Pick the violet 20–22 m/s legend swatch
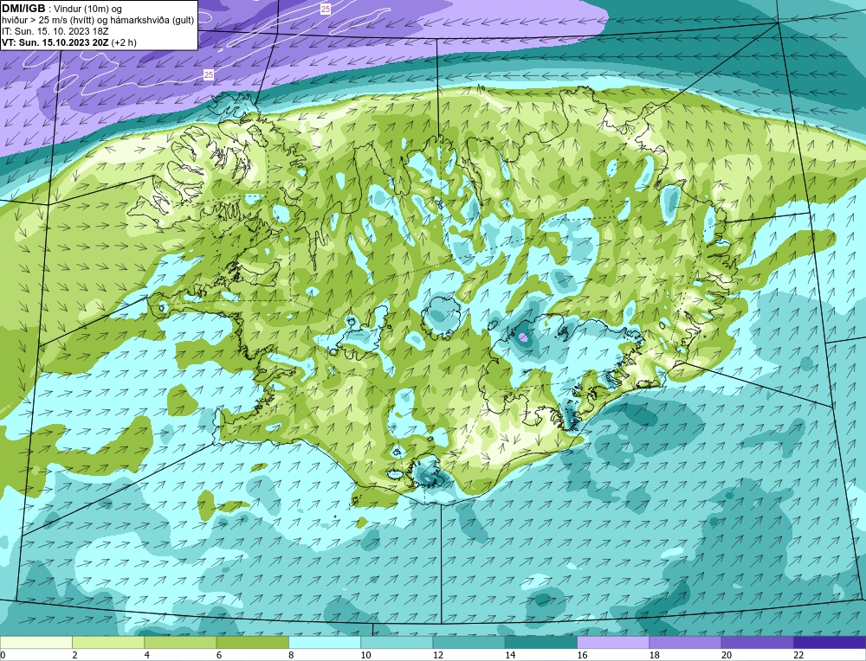This screenshot has height=661, width=866. click(757, 642)
